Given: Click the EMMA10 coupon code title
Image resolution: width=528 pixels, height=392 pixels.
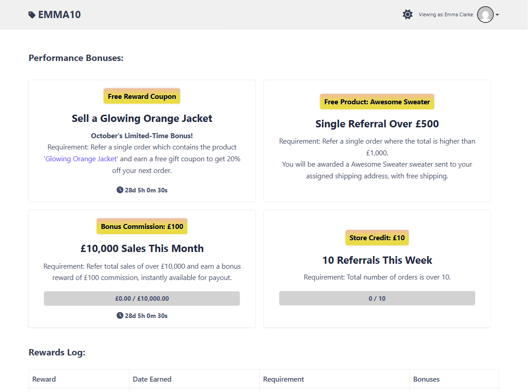Looking at the screenshot, I should coord(59,14).
